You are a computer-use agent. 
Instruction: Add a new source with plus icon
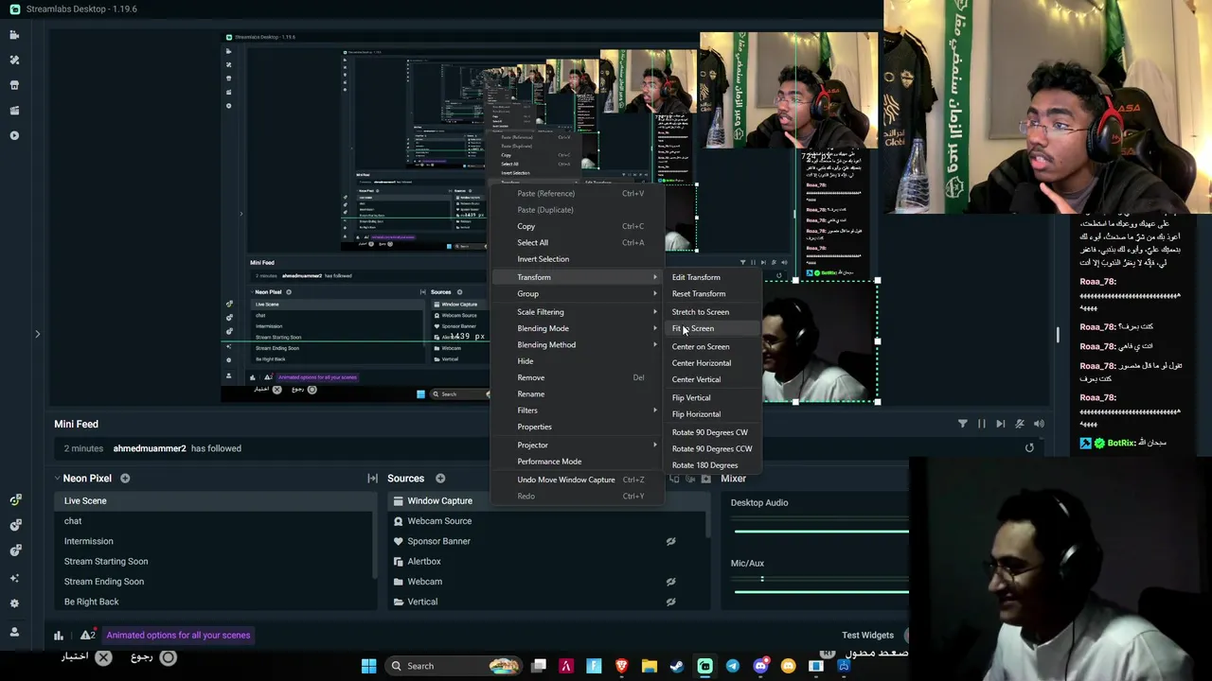[x=440, y=479]
